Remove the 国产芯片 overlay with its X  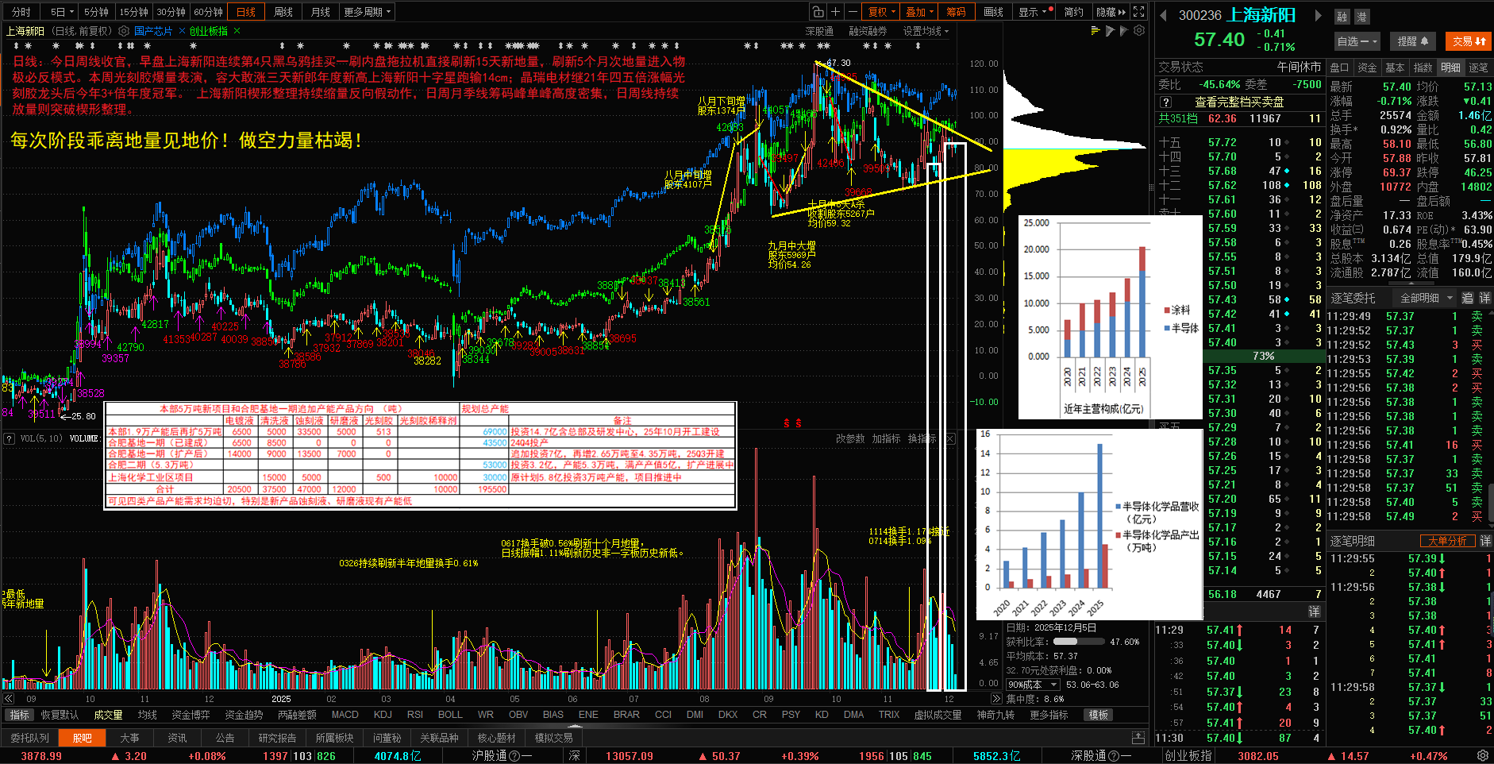(182, 31)
